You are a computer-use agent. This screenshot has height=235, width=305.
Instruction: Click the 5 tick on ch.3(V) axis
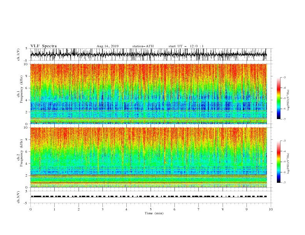coord(27,191)
